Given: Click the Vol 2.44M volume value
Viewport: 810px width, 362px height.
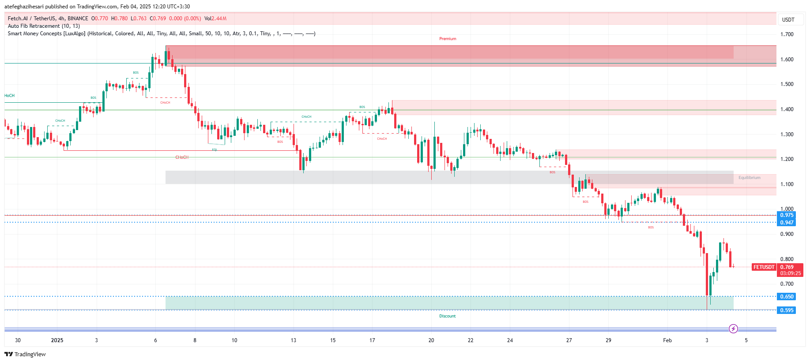Looking at the screenshot, I should (215, 19).
